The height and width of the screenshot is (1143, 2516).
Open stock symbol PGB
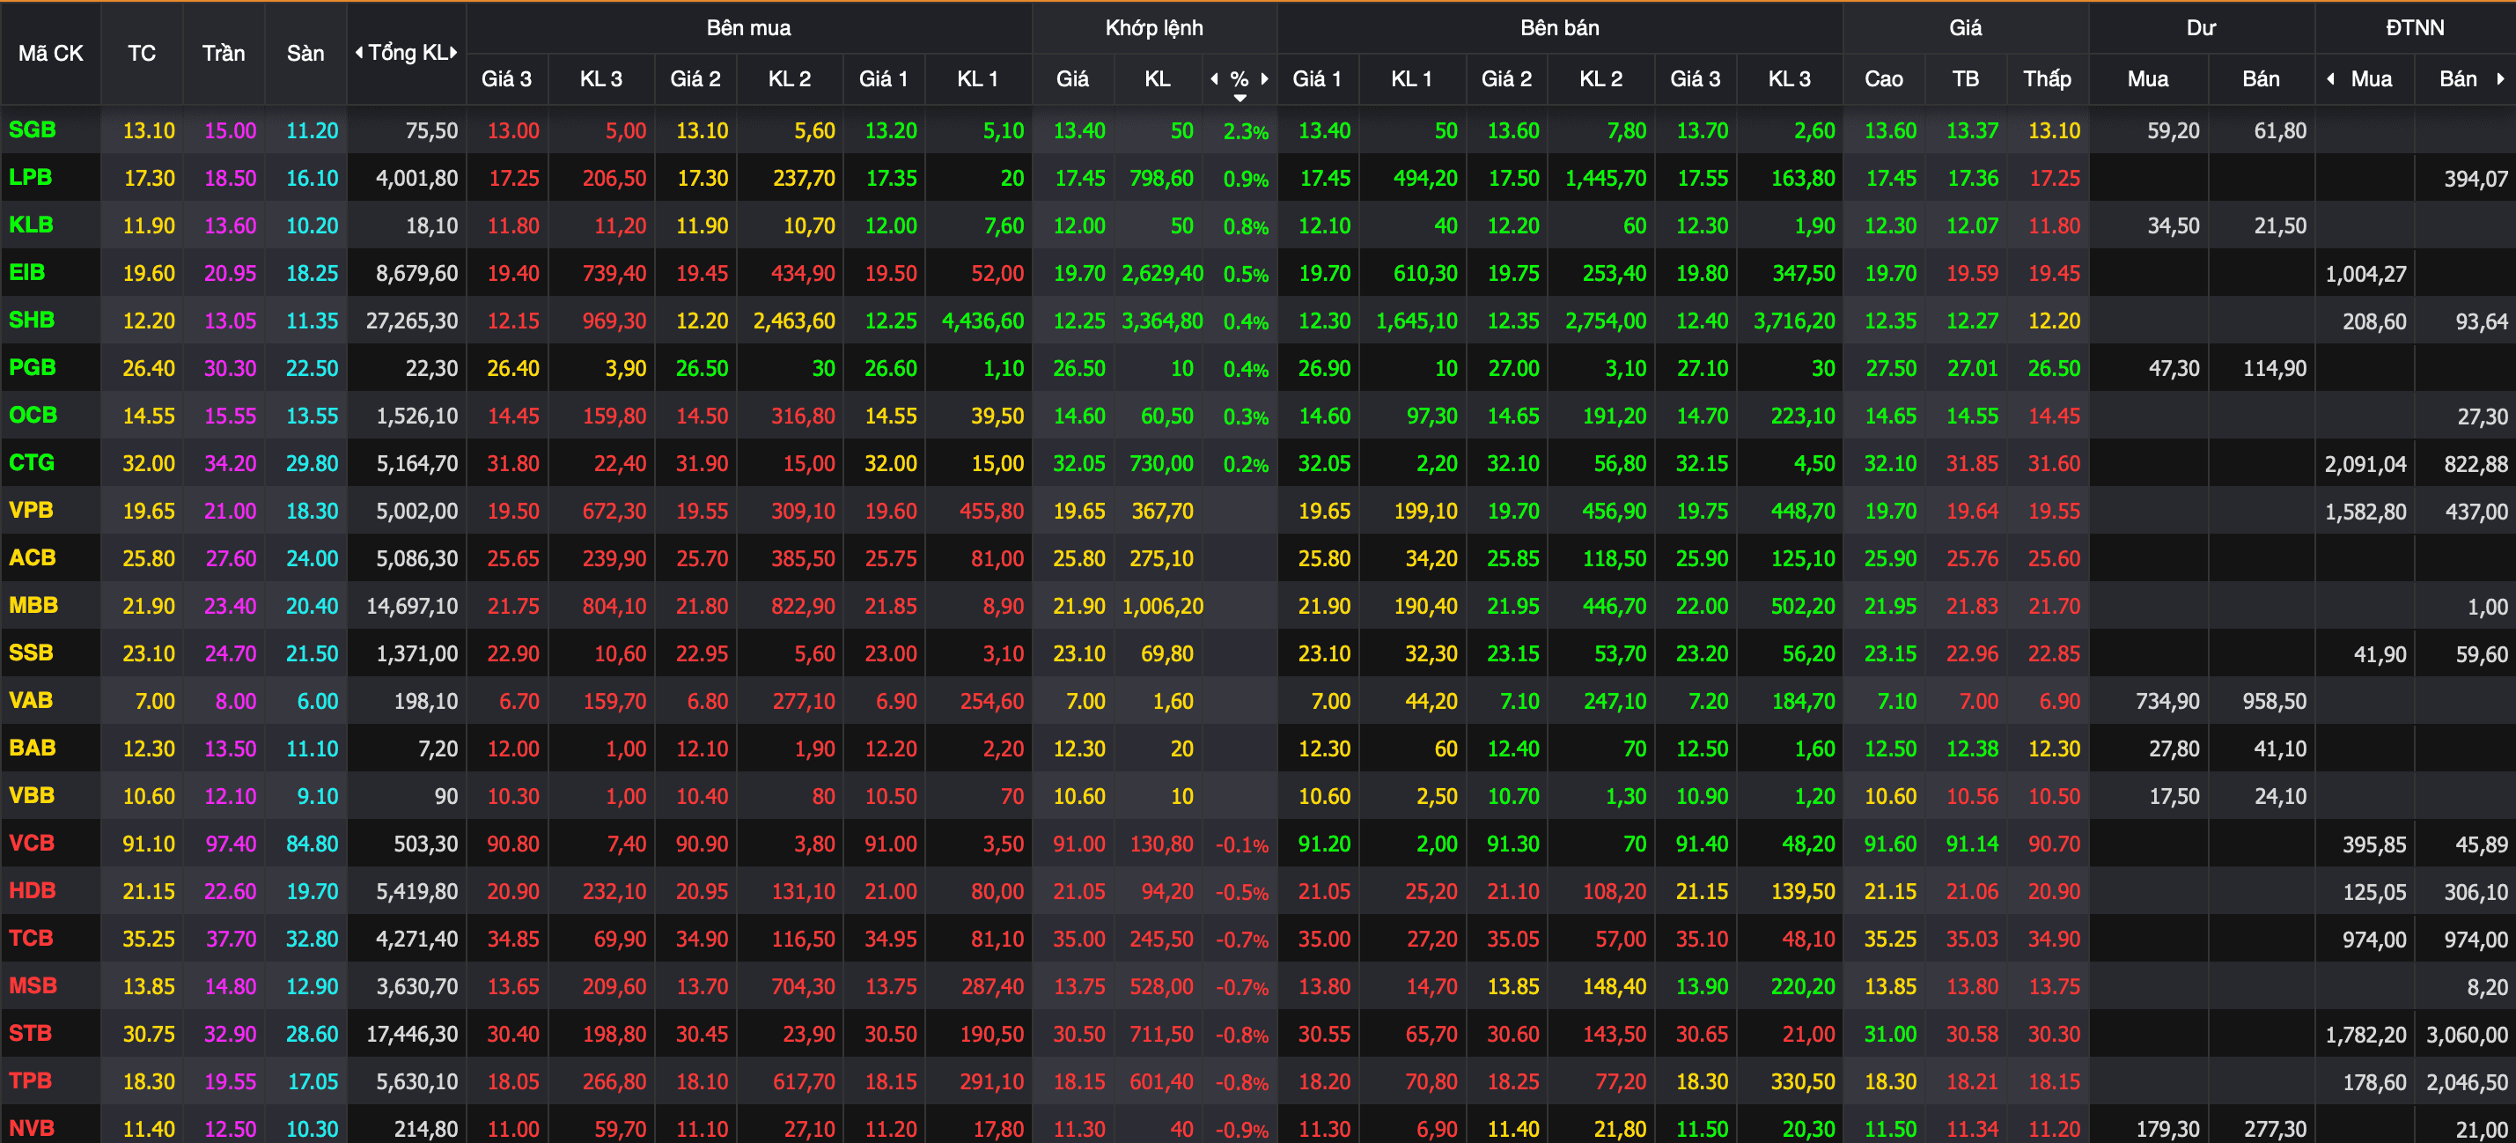33,367
